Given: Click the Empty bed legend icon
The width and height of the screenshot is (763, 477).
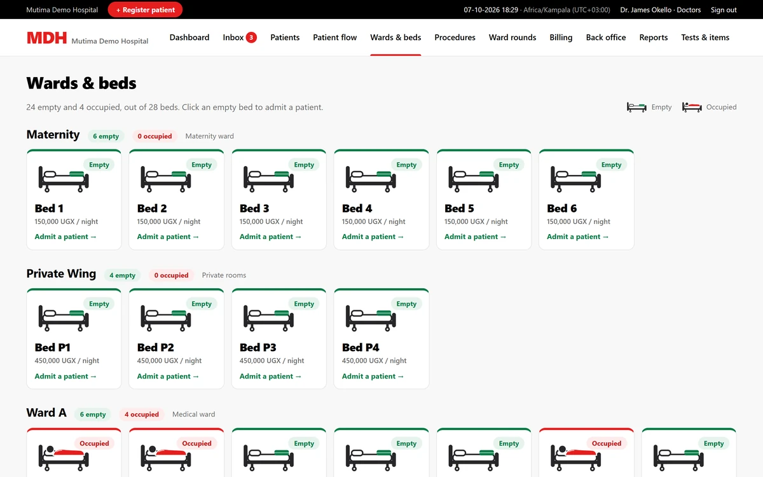Looking at the screenshot, I should [x=636, y=107].
